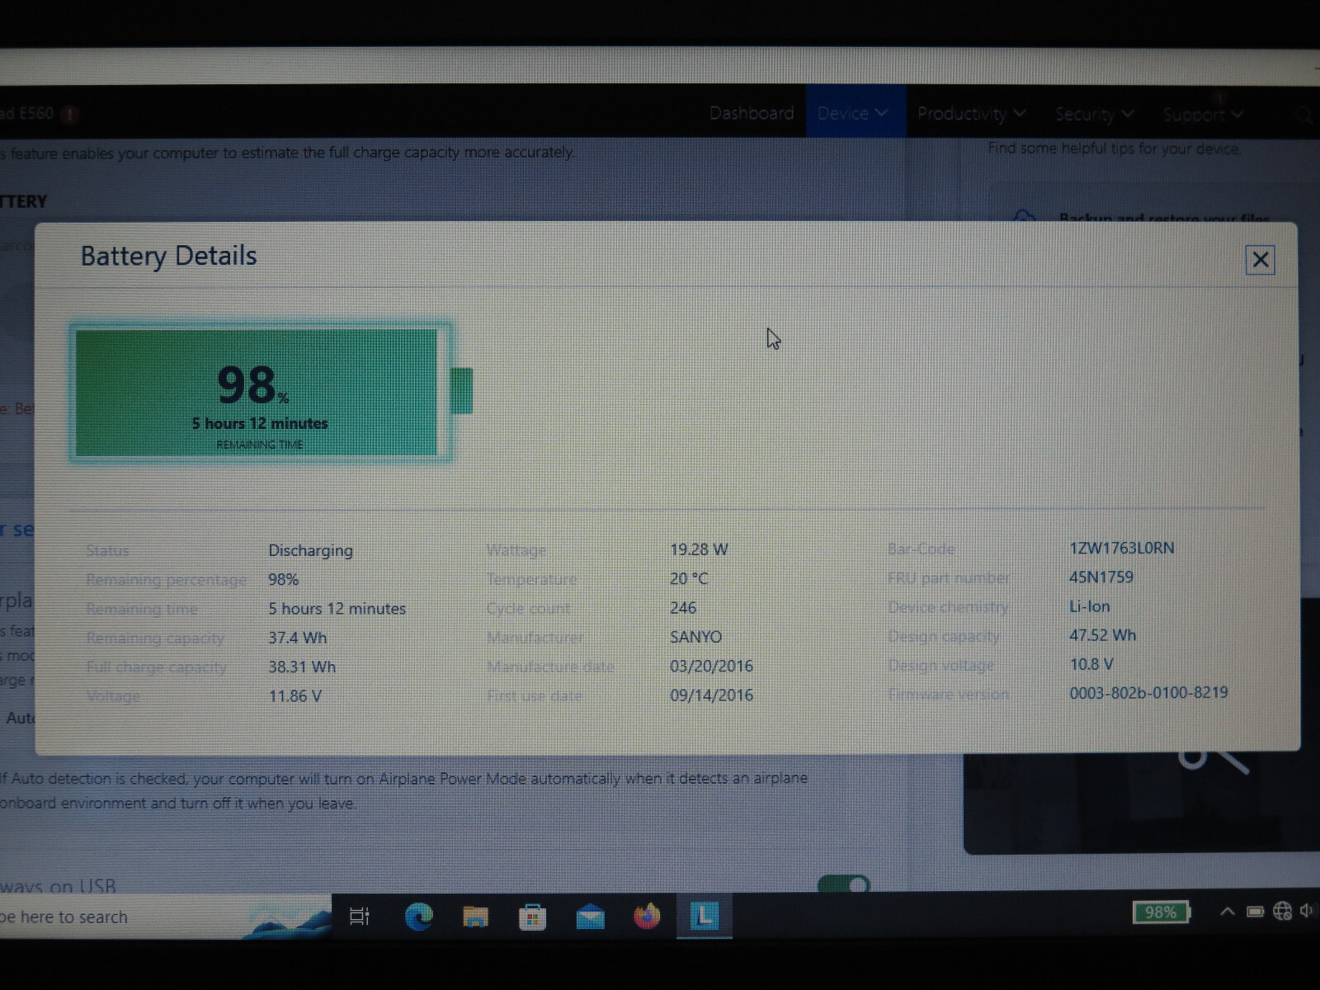Select the design voltage value "10.8 V"
1320x990 pixels.
(1091, 664)
